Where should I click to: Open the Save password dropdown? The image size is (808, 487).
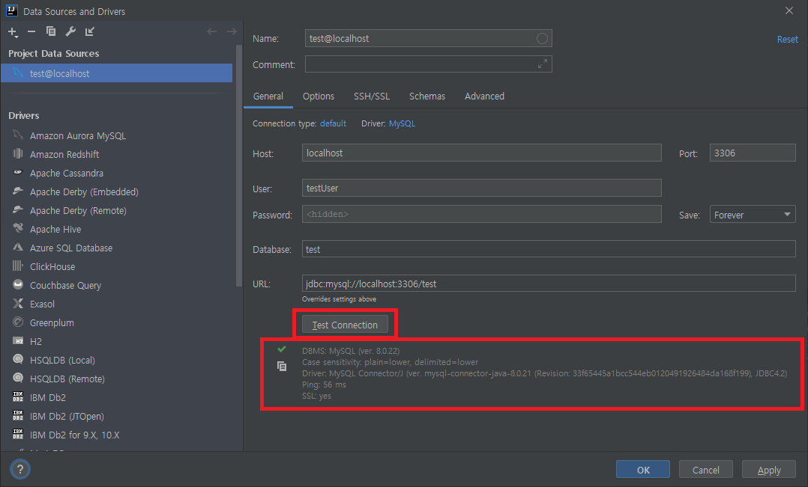point(753,215)
